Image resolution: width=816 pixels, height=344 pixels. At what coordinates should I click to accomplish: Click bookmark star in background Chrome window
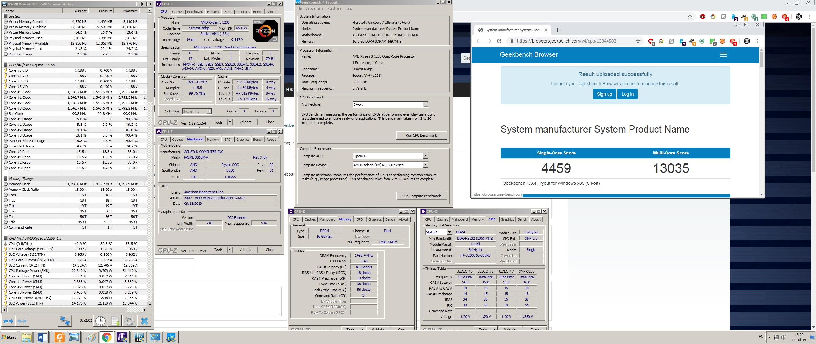690,17
